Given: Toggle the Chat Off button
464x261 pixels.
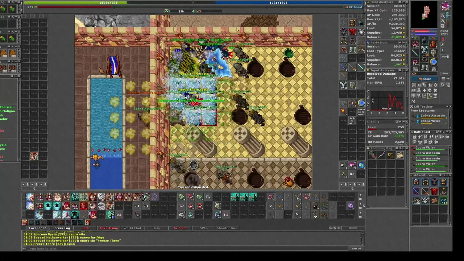Looking at the screenshot, I should [357, 249].
